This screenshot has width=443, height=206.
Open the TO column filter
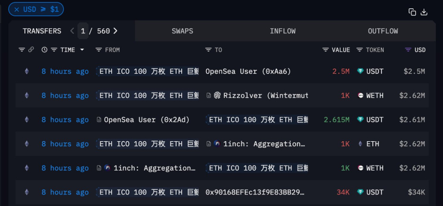(208, 50)
